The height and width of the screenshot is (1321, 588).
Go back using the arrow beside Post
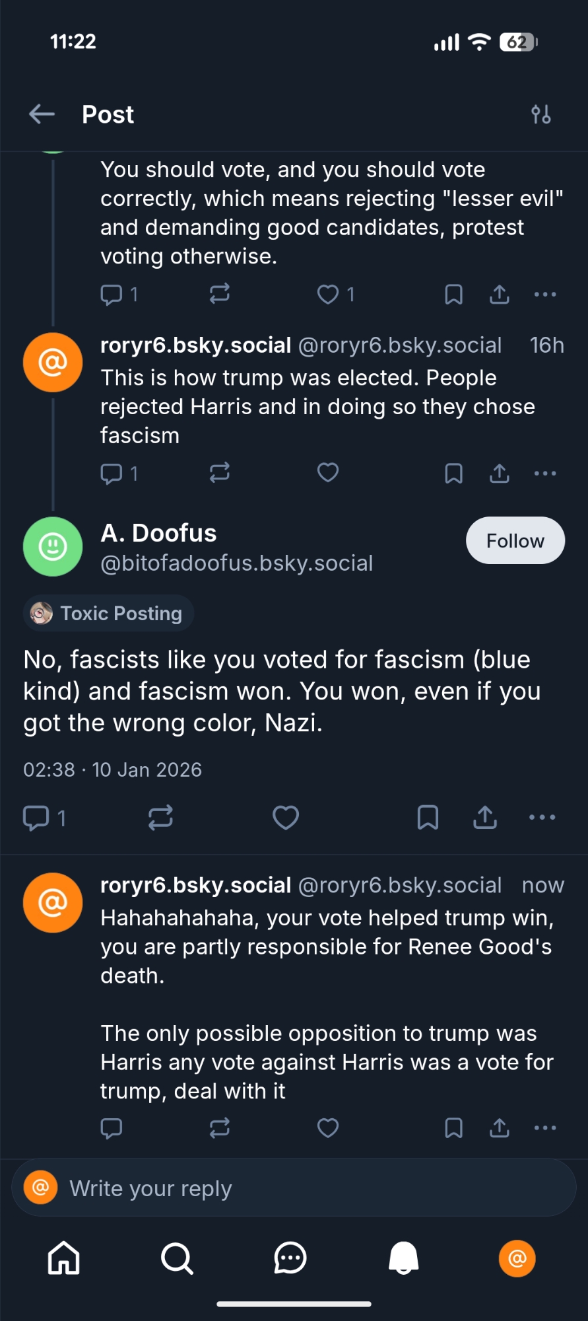(x=42, y=114)
